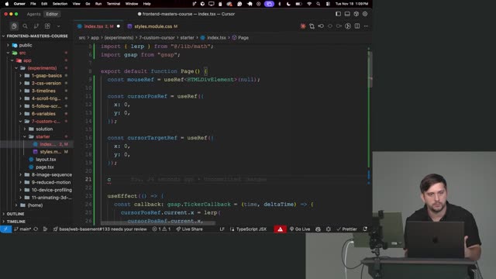Open the pull request needs your review item
This screenshot has height=279, width=496.
pos(100,229)
